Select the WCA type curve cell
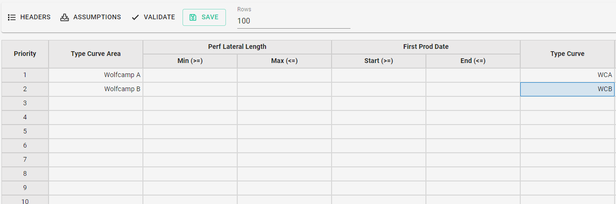The width and height of the screenshot is (616, 204). [x=567, y=75]
